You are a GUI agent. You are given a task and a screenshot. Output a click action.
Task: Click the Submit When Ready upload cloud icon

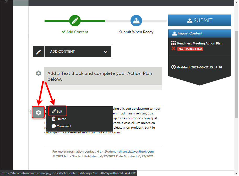[136, 21]
